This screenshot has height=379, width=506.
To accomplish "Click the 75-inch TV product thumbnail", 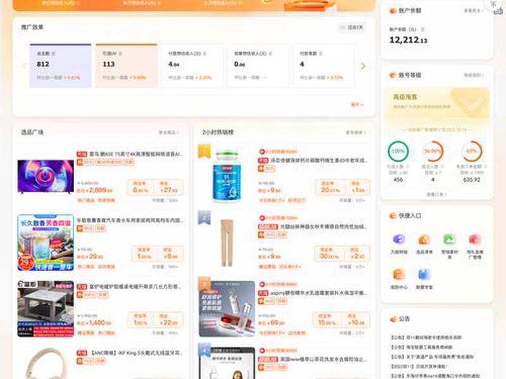I will point(46,177).
